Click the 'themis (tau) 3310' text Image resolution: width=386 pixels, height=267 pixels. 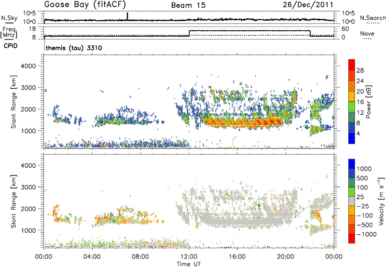tap(74, 48)
